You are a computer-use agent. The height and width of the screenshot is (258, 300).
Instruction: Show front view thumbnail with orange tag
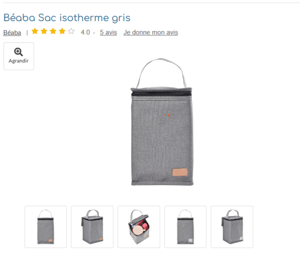click(46, 227)
